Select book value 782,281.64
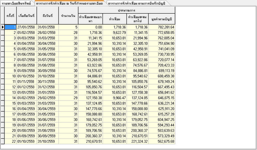Viewport: 257px width, 150px height. (x=162, y=27)
